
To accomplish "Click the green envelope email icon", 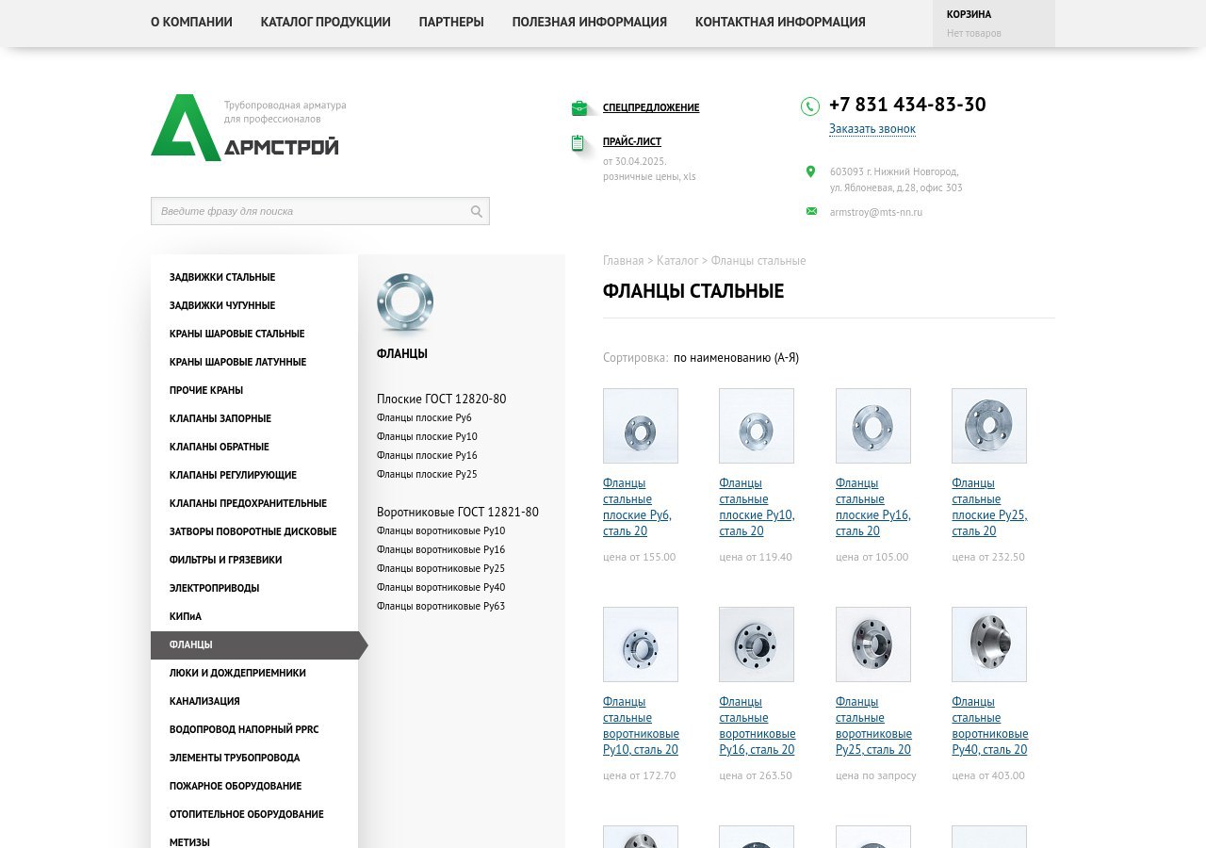I will coord(811,211).
